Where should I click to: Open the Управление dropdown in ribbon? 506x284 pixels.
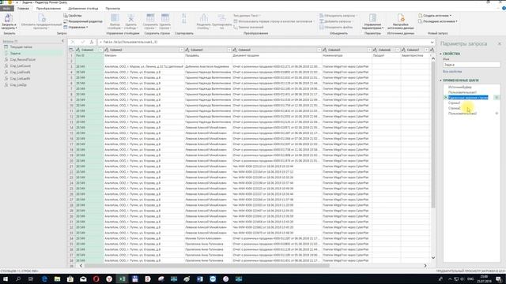coord(76,27)
